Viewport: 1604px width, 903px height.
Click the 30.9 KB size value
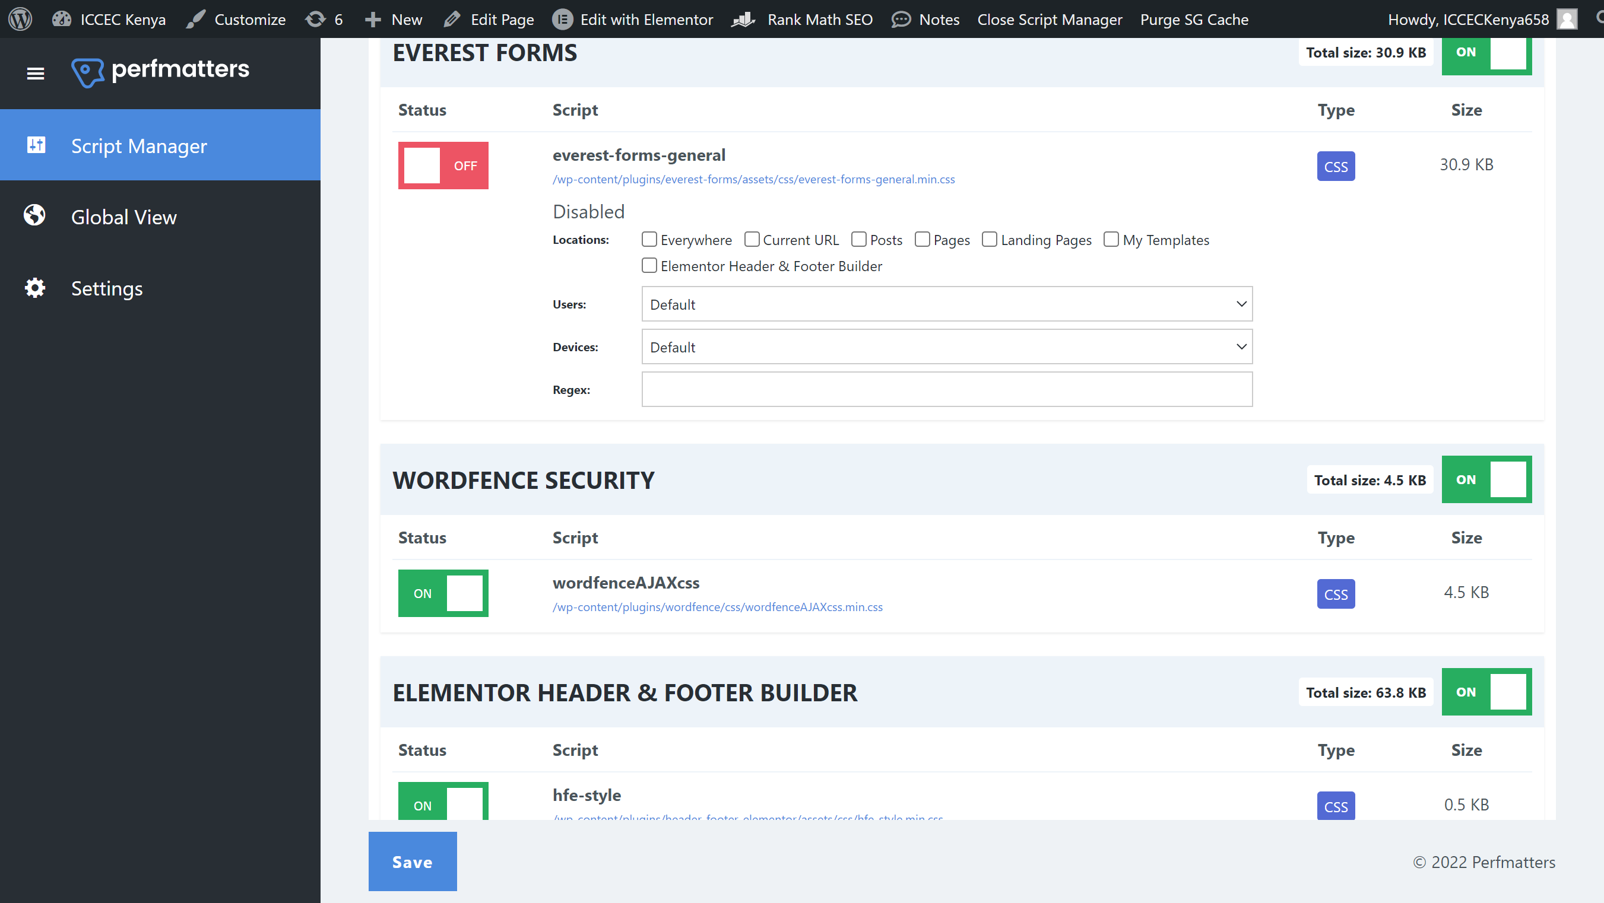click(x=1466, y=164)
